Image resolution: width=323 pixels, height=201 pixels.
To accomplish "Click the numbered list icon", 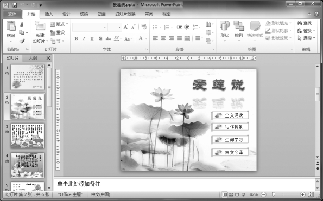I will (x=167, y=27).
